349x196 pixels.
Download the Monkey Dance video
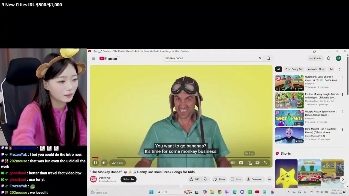click(x=254, y=179)
